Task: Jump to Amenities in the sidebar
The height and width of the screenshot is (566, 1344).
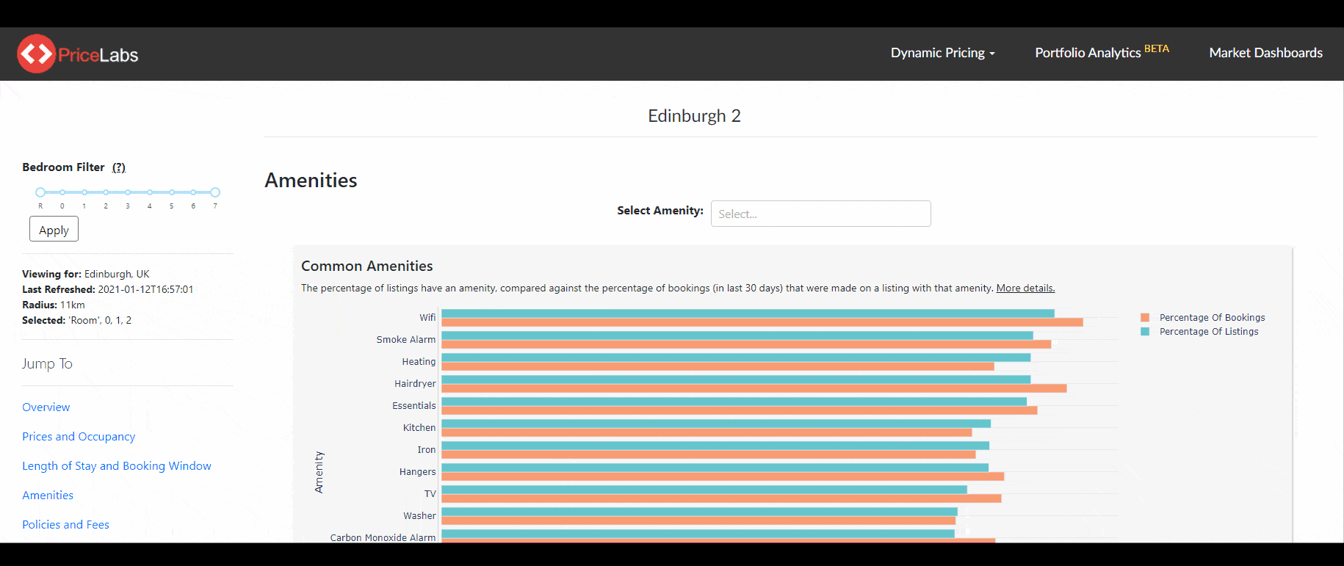Action: point(48,496)
